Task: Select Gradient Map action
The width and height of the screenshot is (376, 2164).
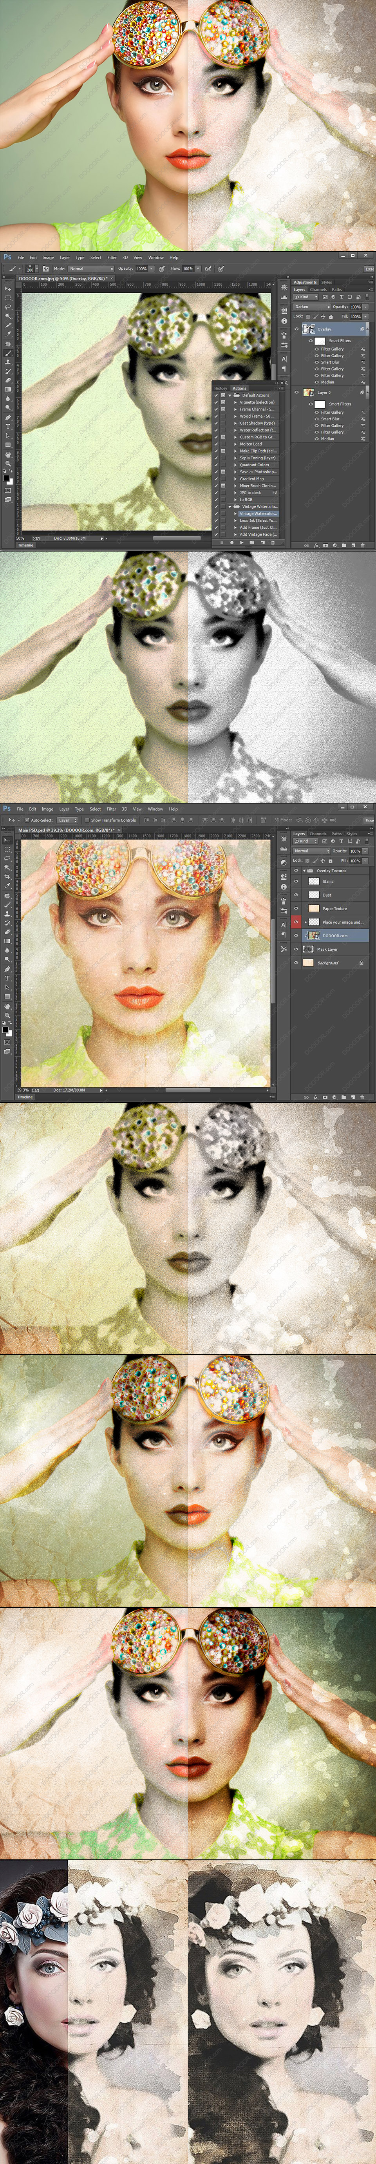Action: (x=252, y=479)
